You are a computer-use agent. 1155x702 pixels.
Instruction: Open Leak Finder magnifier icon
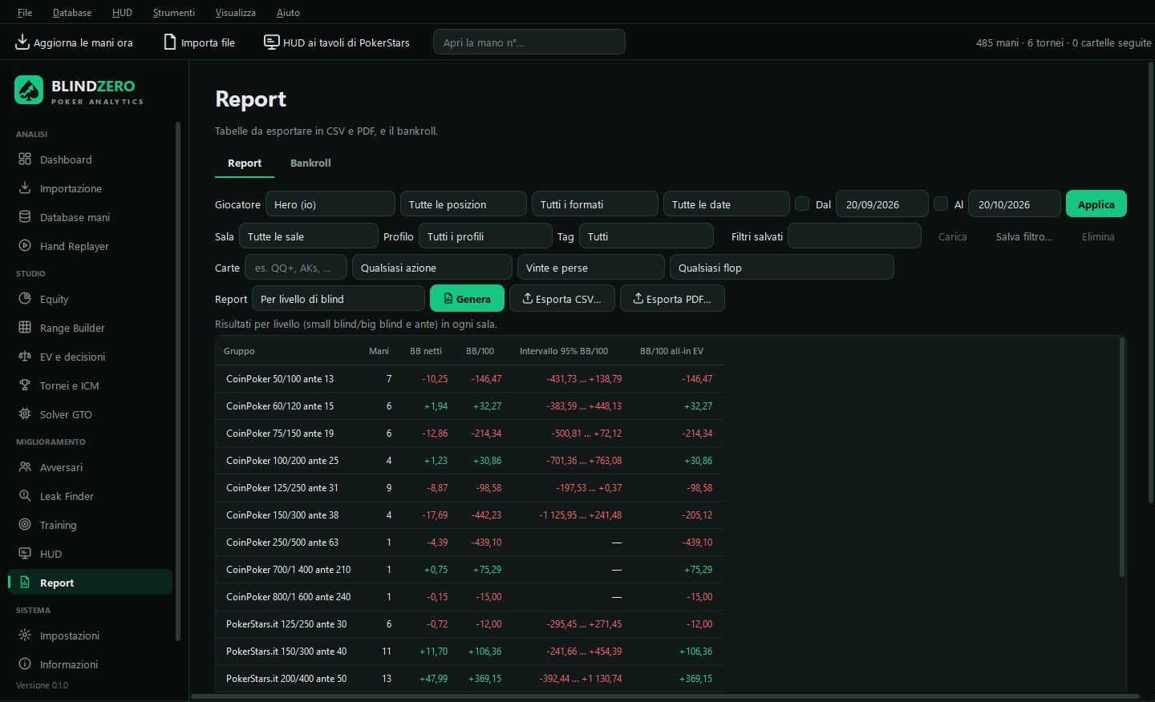(x=25, y=496)
